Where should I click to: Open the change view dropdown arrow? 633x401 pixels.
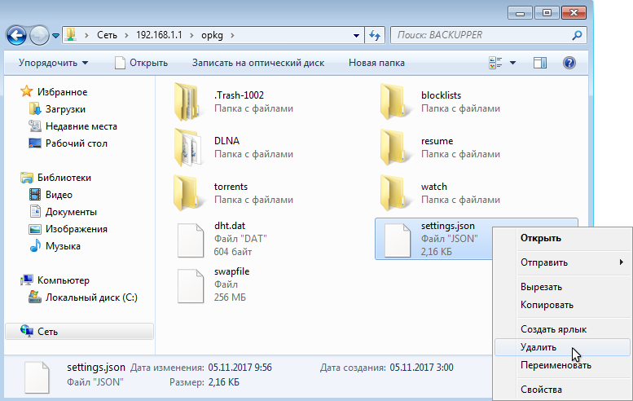coord(512,63)
